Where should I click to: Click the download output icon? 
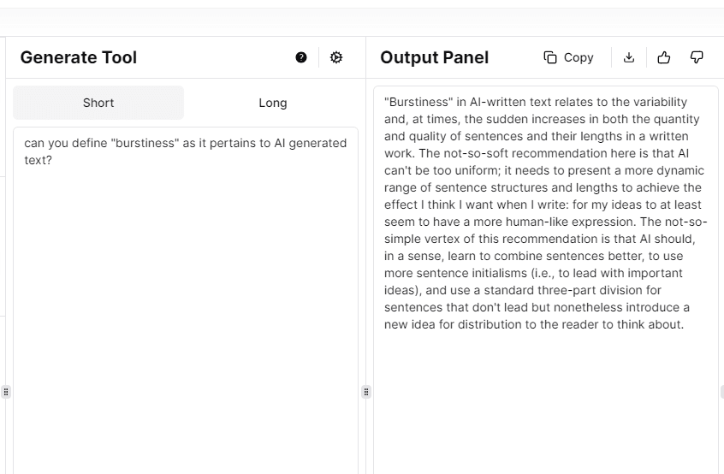(x=629, y=57)
